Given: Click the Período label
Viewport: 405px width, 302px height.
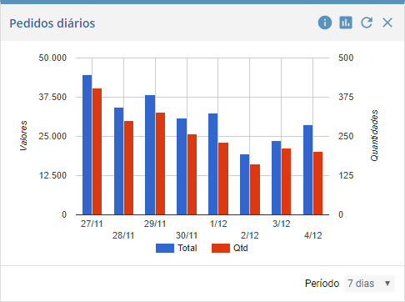Looking at the screenshot, I should (322, 284).
